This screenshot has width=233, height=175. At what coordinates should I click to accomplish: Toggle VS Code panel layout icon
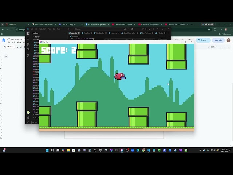click(149, 29)
